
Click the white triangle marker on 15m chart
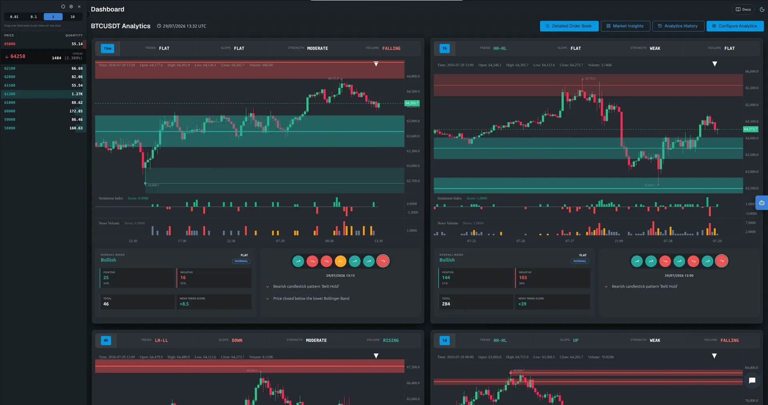pyautogui.click(x=376, y=64)
